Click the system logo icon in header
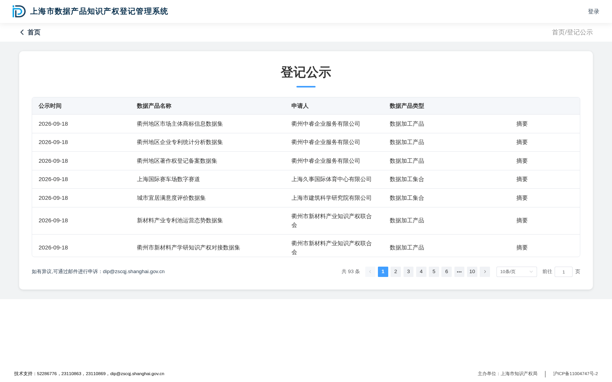 coord(19,11)
